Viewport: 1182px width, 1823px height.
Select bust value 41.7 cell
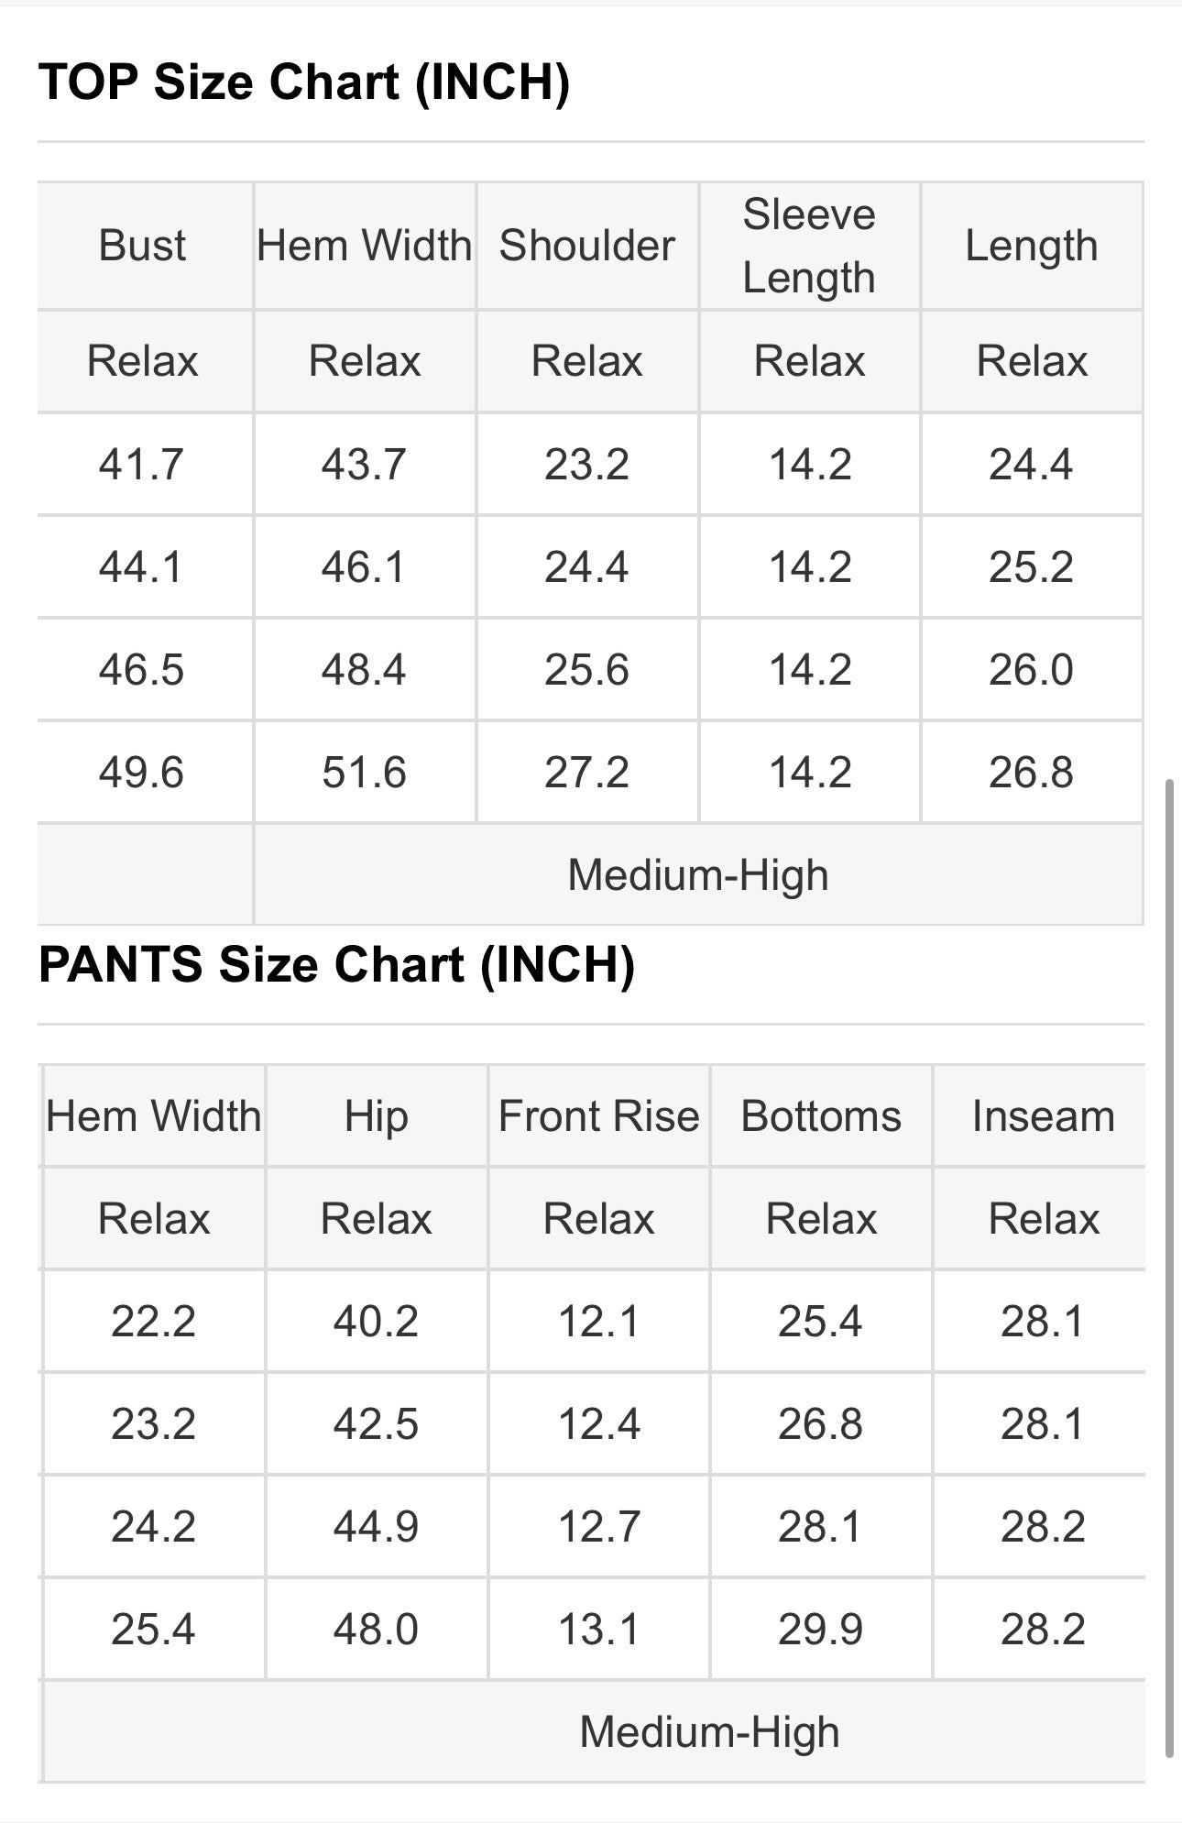tap(145, 464)
